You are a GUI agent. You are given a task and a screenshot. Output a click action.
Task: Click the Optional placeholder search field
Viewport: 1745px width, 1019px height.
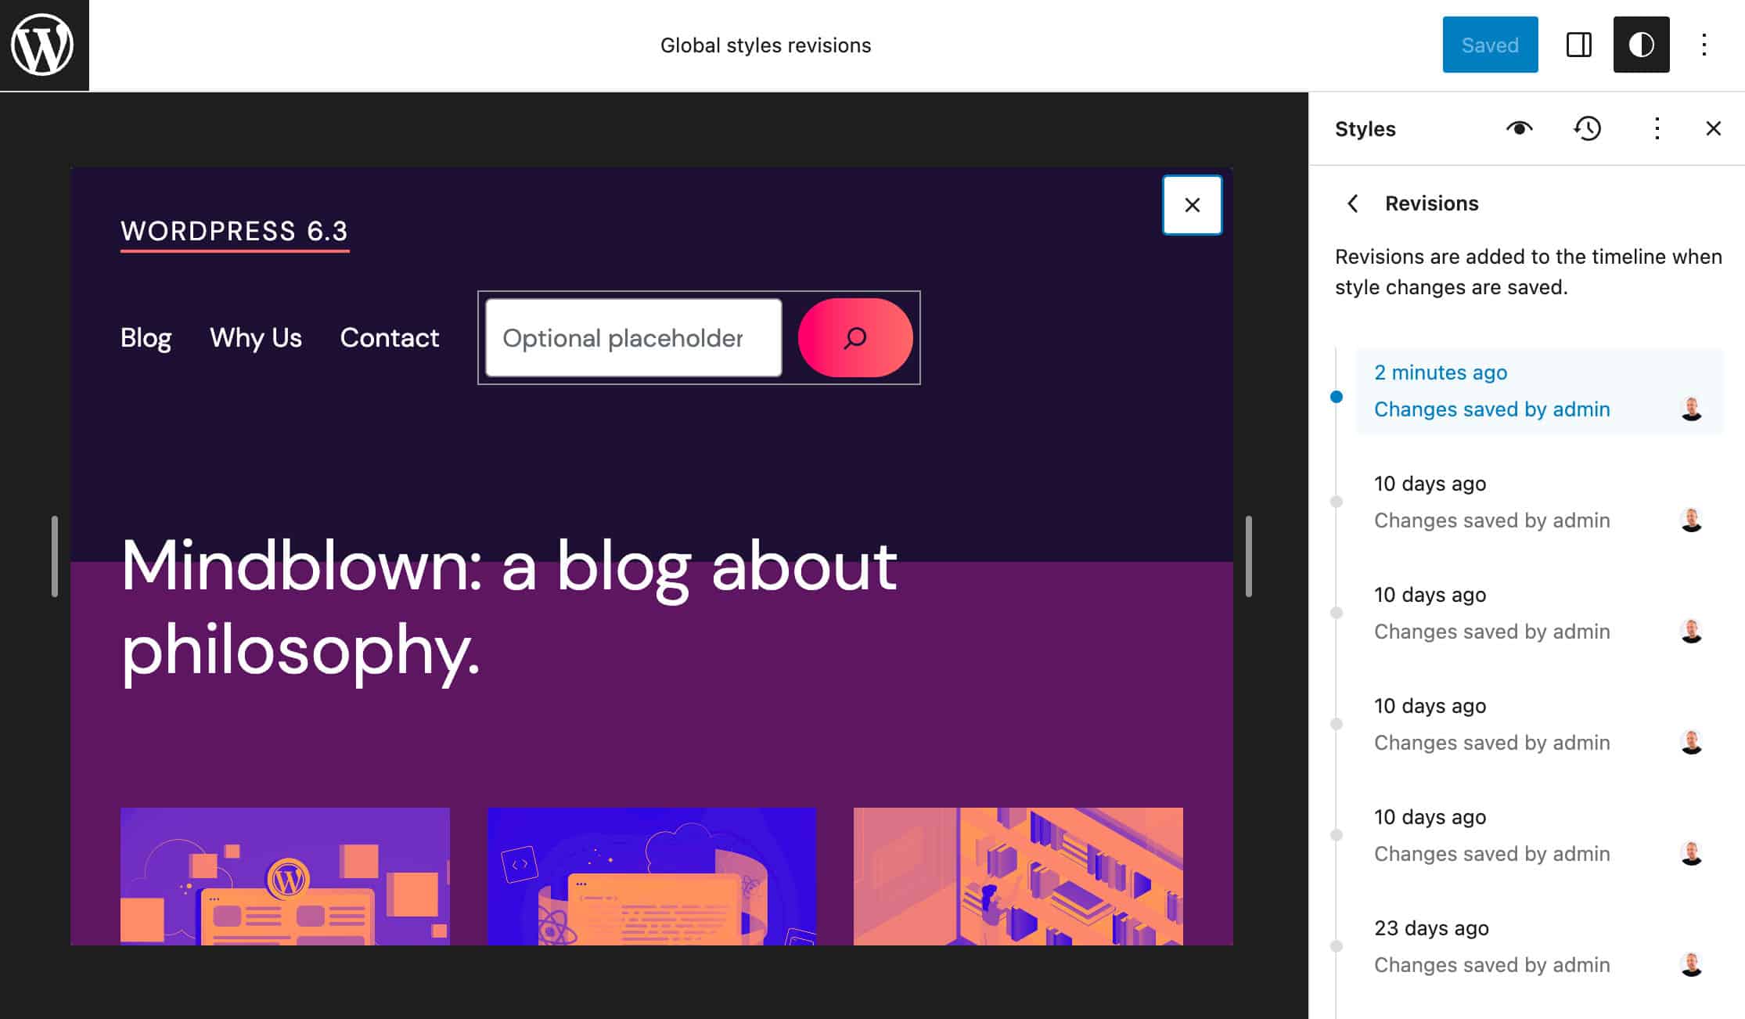coord(631,337)
